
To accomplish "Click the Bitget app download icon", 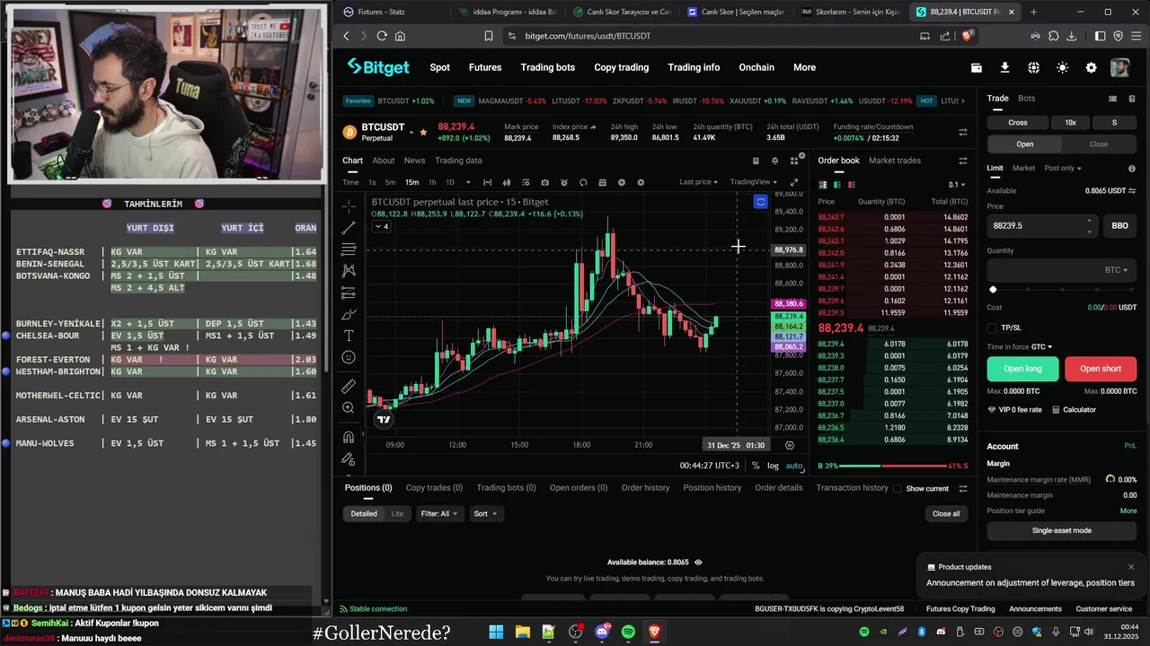I will point(1004,67).
